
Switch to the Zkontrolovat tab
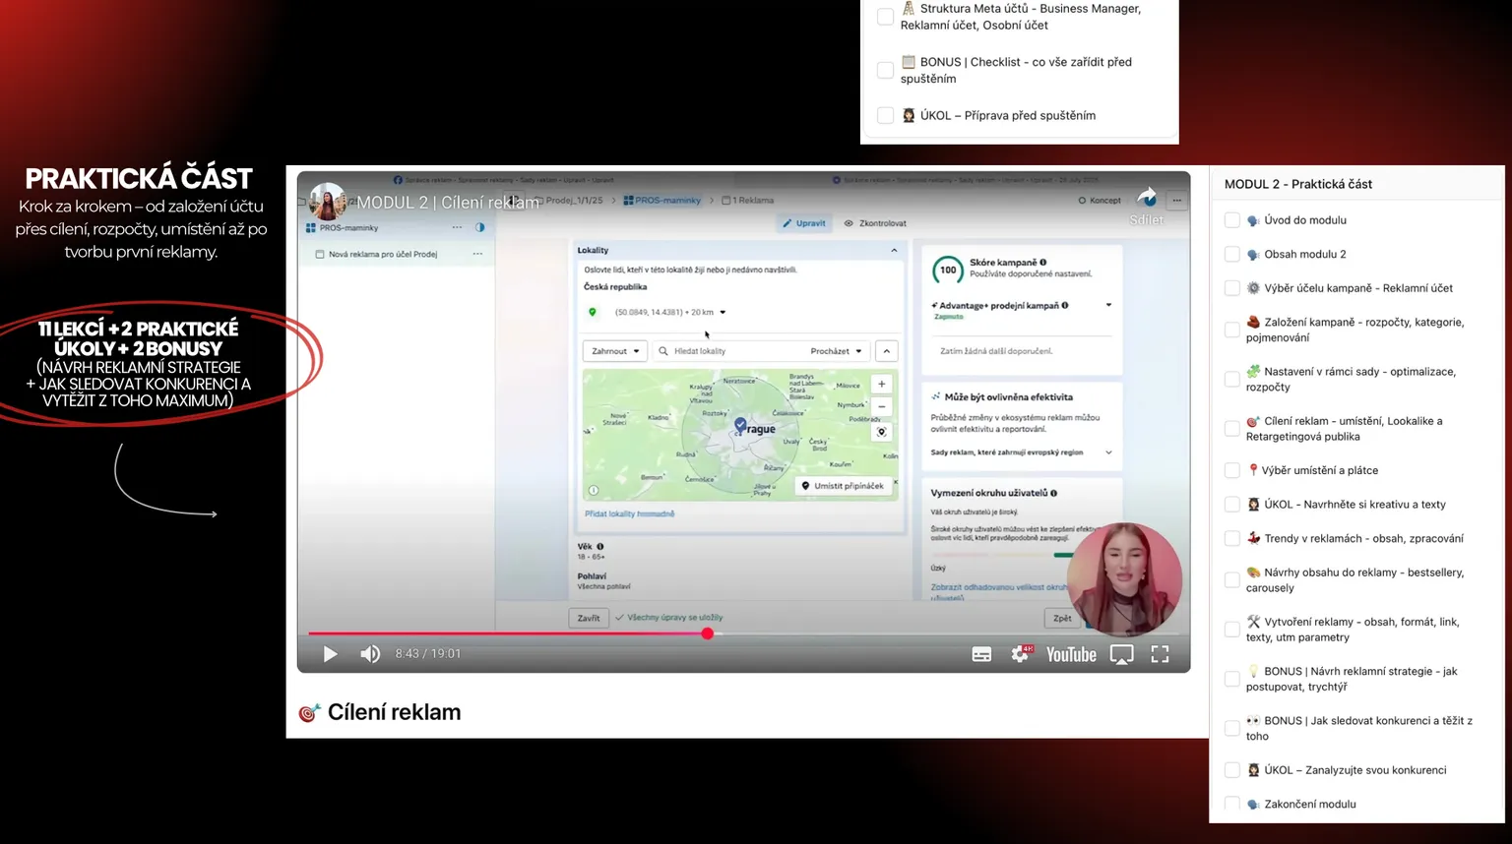click(x=875, y=223)
